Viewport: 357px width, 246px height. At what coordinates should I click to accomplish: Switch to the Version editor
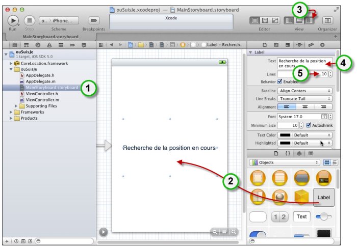(x=275, y=21)
